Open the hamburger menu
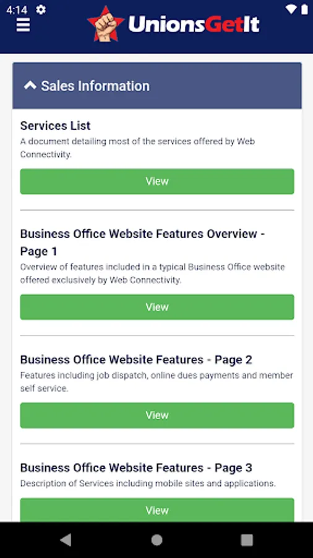The height and width of the screenshot is (558, 313). coord(23,25)
